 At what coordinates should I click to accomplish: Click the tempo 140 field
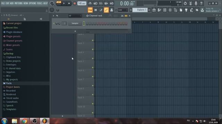[82, 3]
